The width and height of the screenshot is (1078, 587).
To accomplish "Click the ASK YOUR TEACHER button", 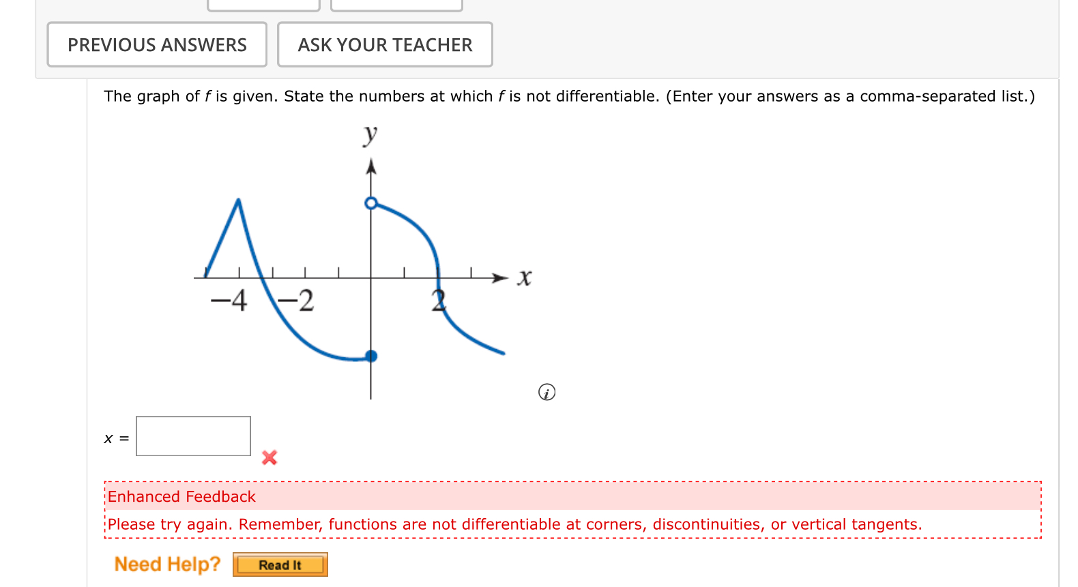I will coord(385,44).
